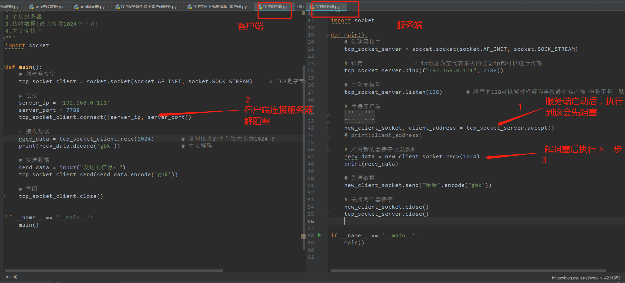Close the TCP服务端为多个客户端服务.py tab
This screenshot has height=283, width=625.
coord(180,7)
